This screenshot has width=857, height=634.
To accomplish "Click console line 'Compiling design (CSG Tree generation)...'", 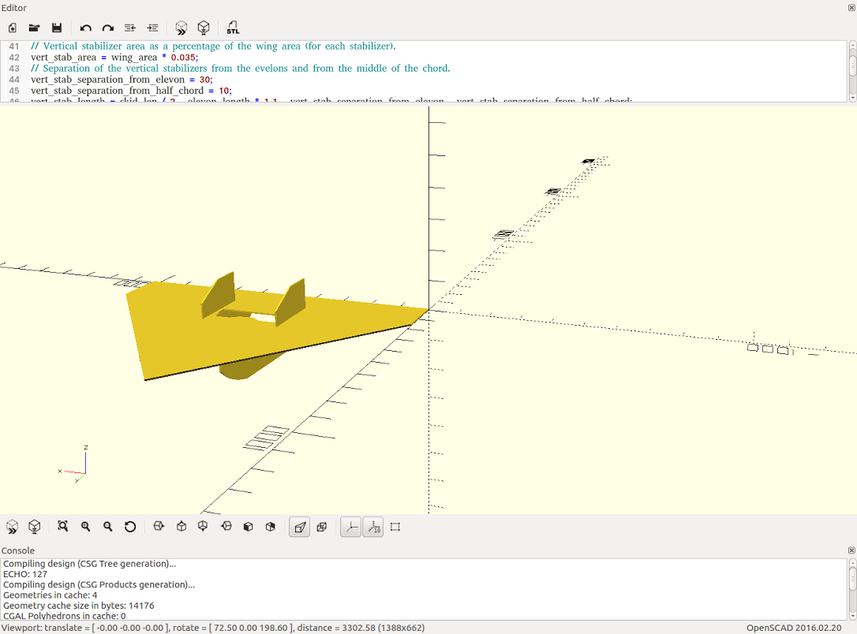I will click(x=90, y=564).
